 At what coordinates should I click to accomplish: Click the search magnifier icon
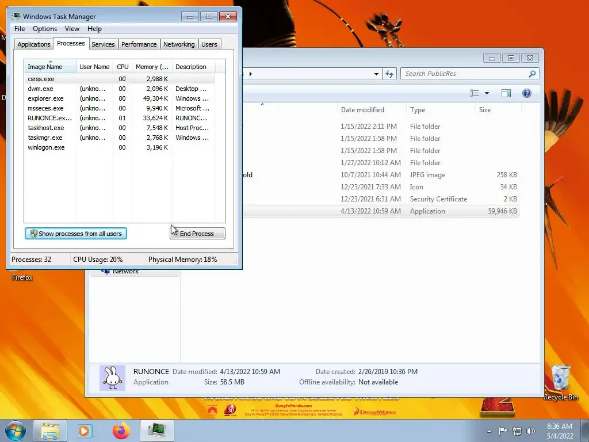532,74
